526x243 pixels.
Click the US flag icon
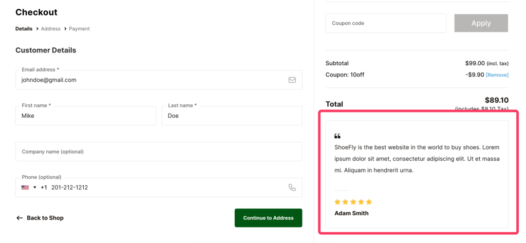coord(25,188)
